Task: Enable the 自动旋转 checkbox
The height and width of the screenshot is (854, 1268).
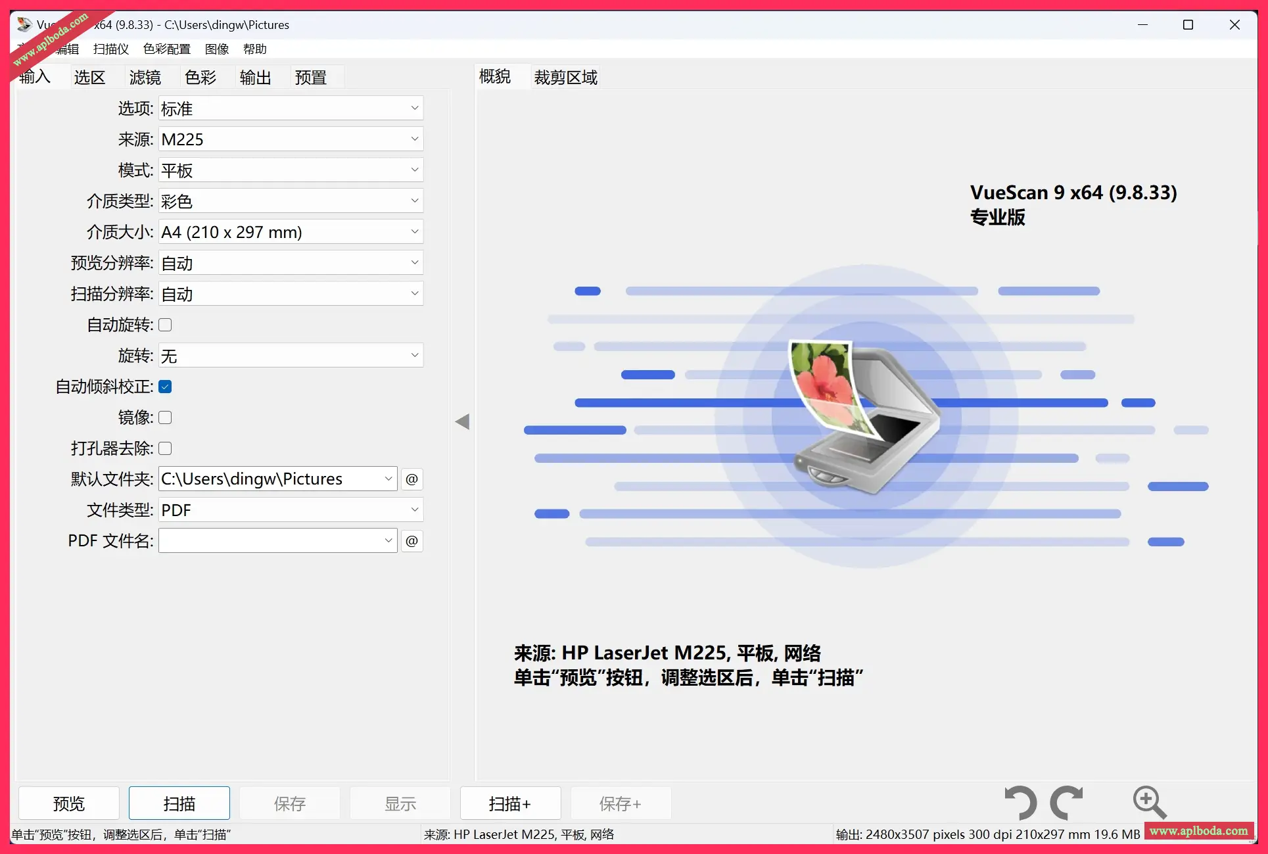Action: tap(165, 325)
